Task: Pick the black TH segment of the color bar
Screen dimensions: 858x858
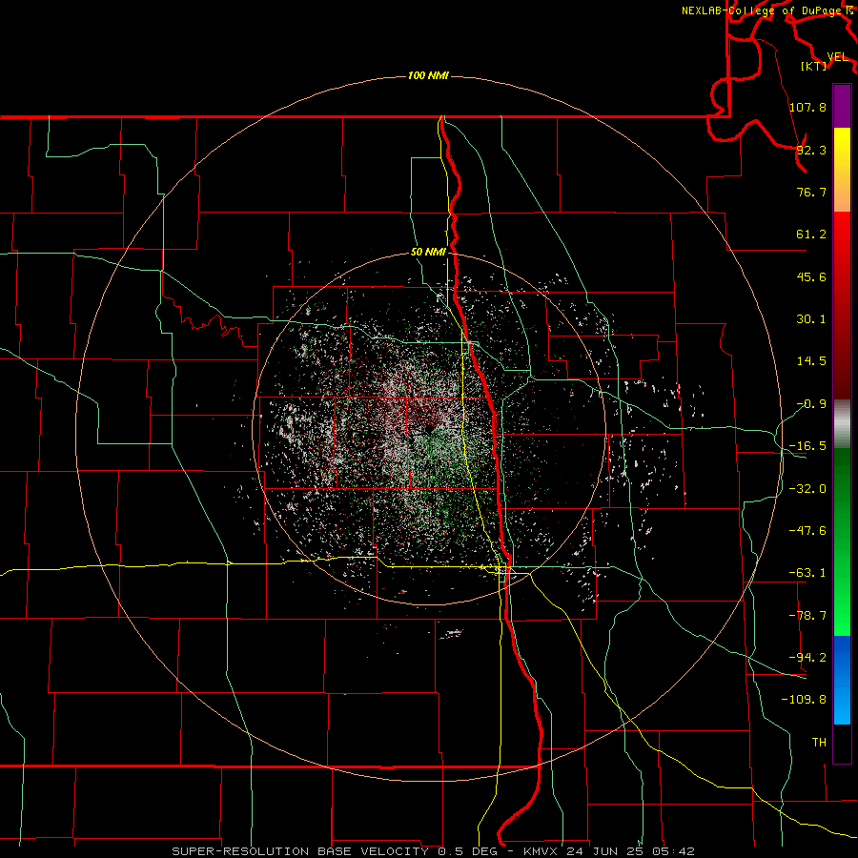Action: (842, 743)
